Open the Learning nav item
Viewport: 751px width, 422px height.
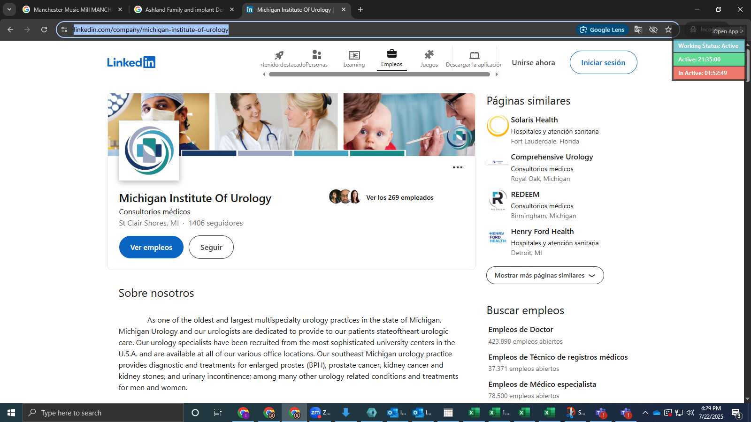354,59
